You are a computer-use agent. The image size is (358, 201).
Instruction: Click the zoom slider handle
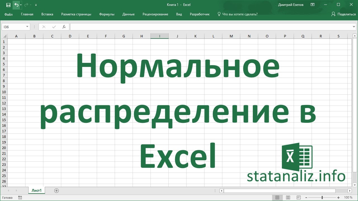[322, 198]
